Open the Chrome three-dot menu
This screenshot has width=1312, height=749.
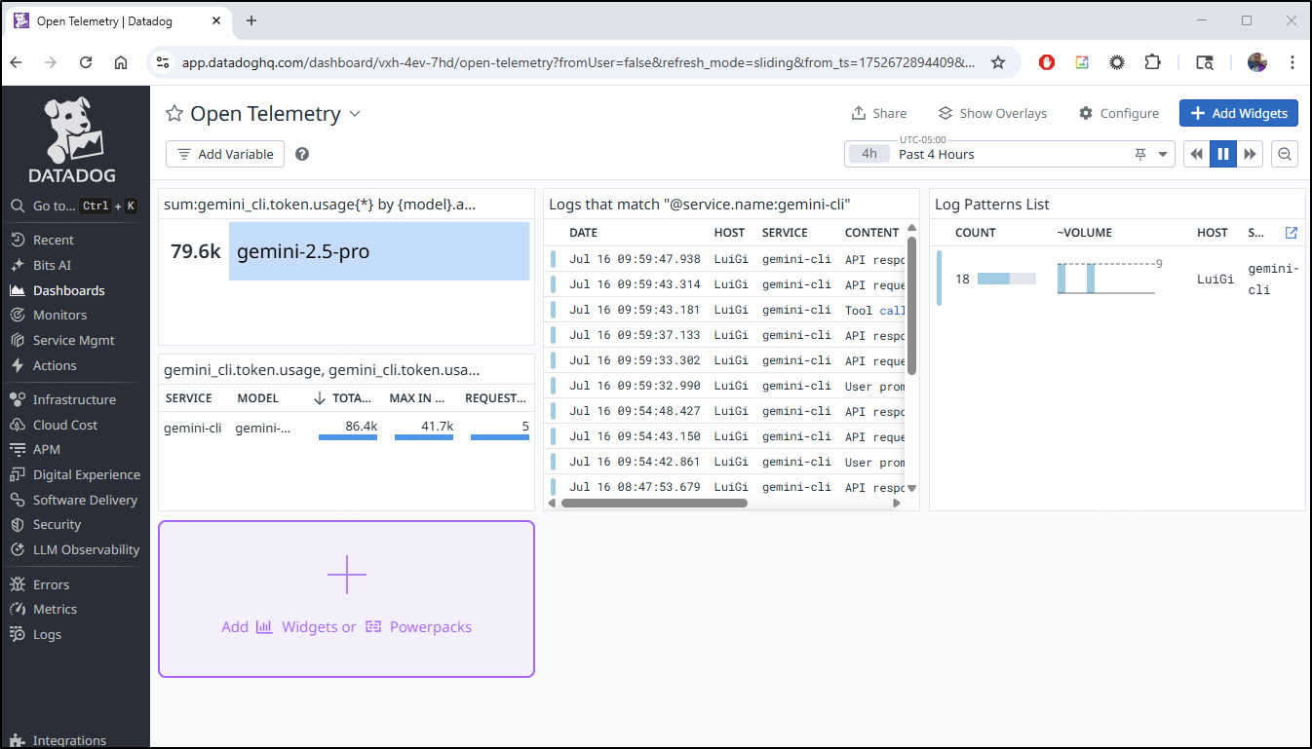[x=1293, y=62]
